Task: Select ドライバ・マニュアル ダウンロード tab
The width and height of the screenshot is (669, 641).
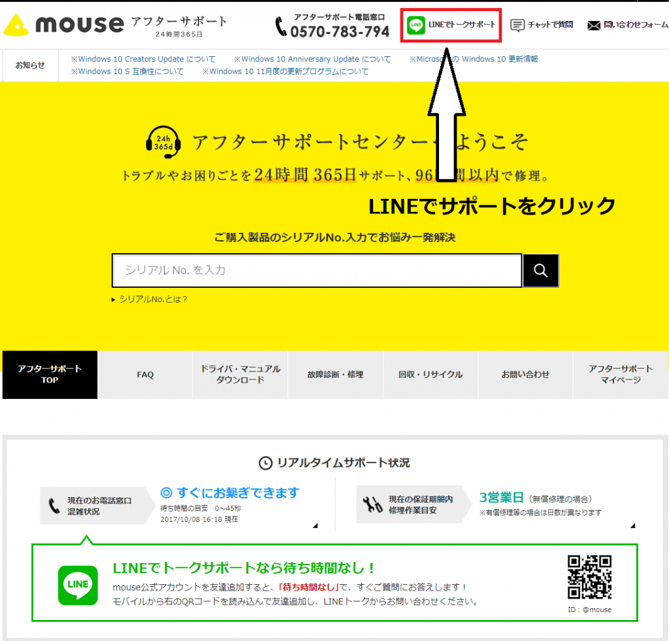Action: point(240,375)
